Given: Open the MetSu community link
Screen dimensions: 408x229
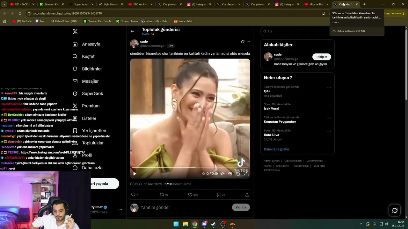Looking at the screenshot, I should [x=148, y=34].
